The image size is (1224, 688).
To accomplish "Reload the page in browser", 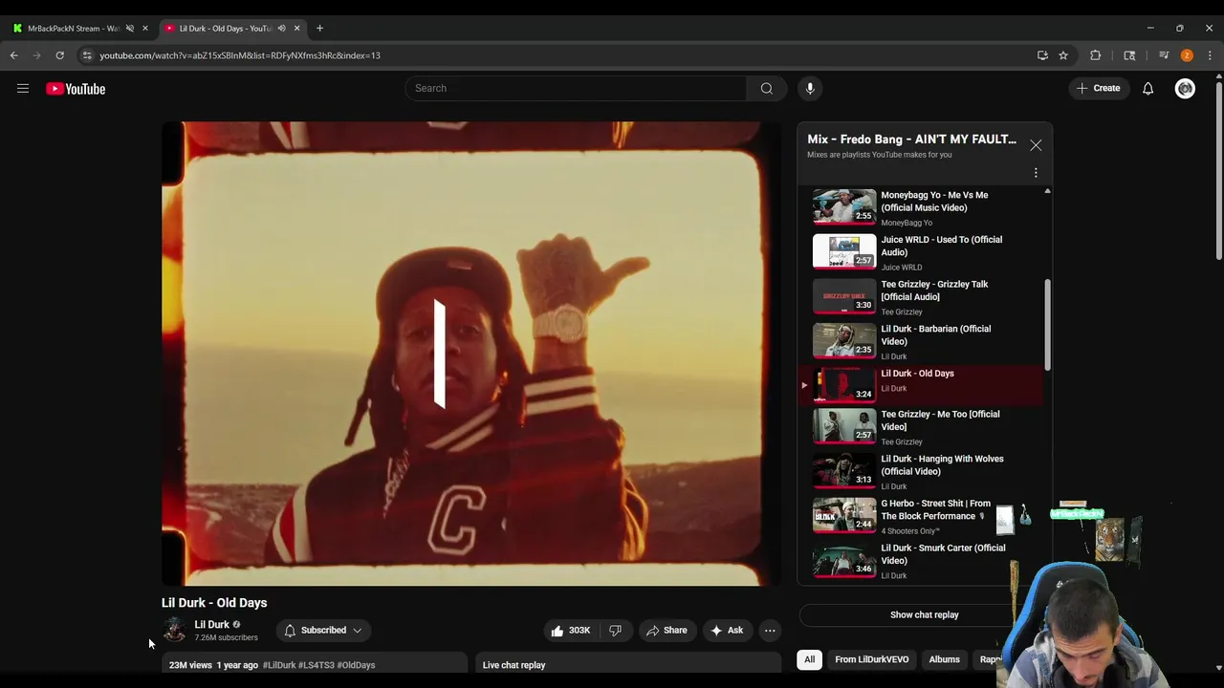I will click(59, 55).
